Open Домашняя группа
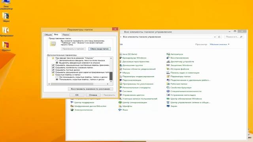The height and width of the screenshot is (142, 253). click(x=131, y=65)
